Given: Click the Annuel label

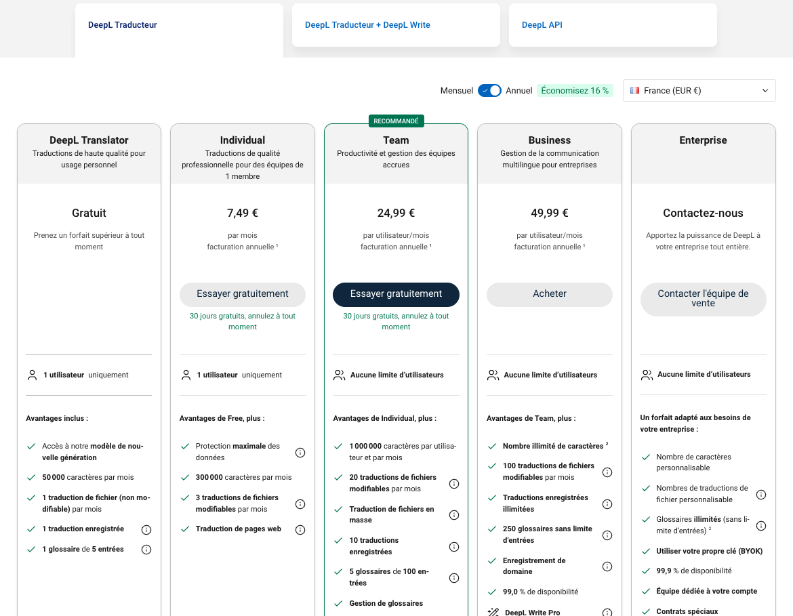Looking at the screenshot, I should [519, 91].
